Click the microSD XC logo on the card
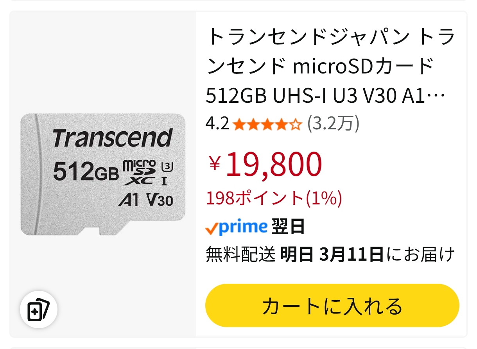 (140, 172)
